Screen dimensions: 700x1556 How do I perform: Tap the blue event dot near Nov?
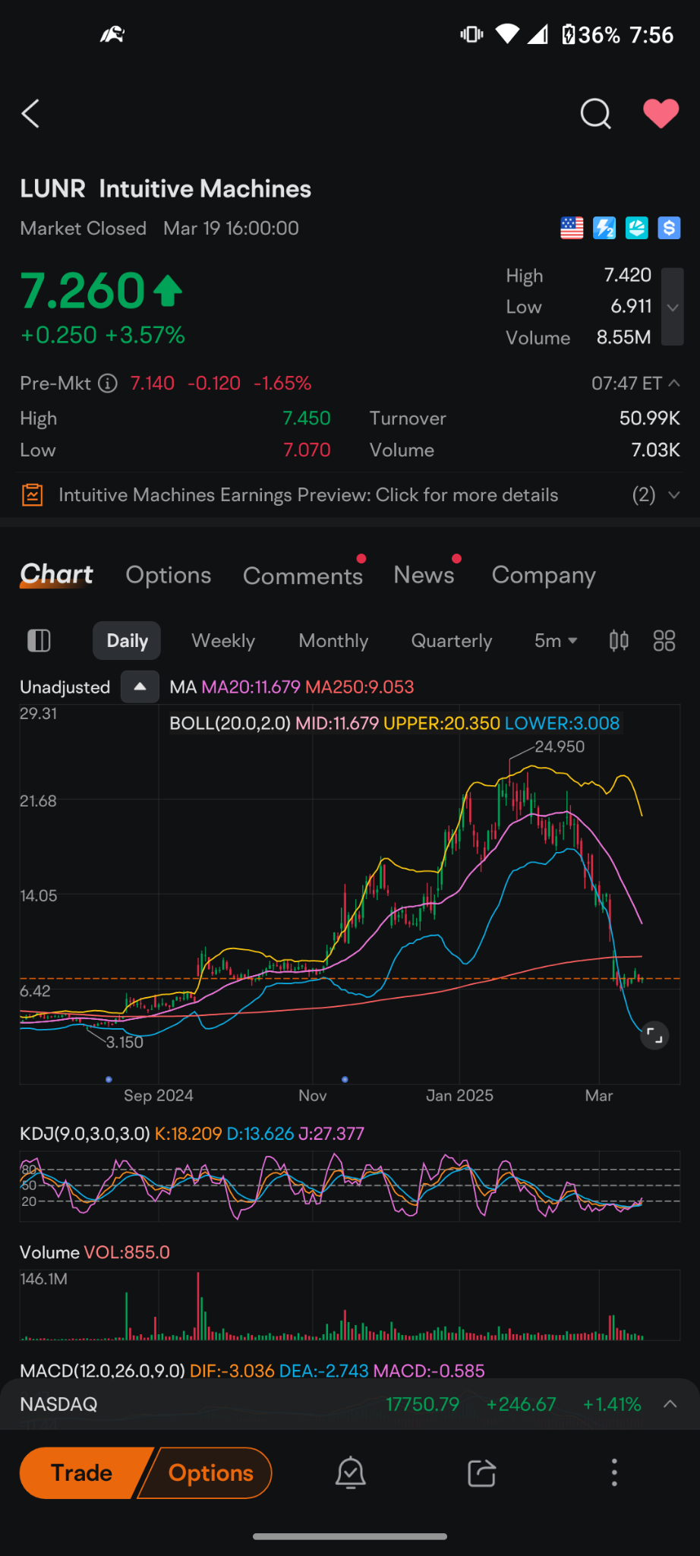pos(345,1079)
